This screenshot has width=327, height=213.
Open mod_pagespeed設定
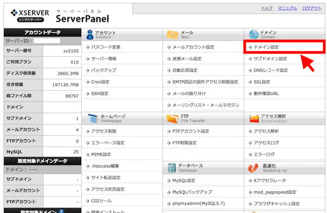click(275, 192)
